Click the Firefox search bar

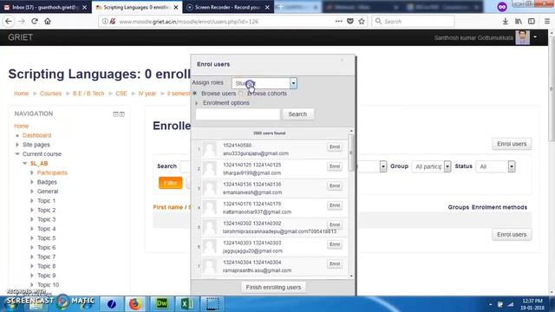(413, 22)
